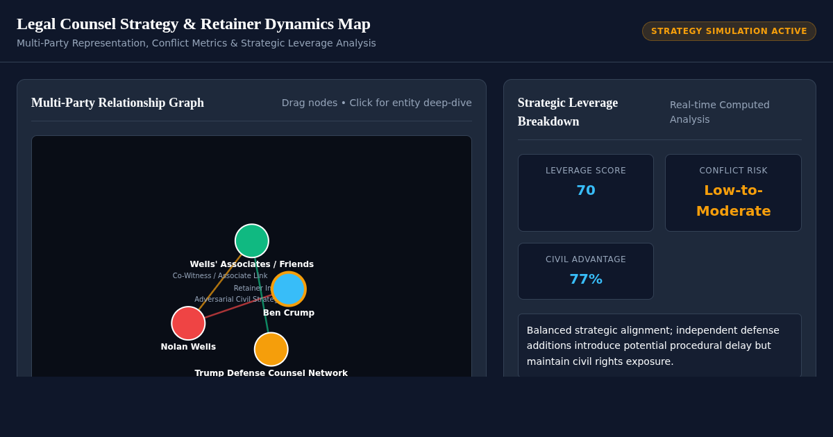Click the Legal Counsel Strategy page title
Screen dimensions: 833x437
pos(194,24)
